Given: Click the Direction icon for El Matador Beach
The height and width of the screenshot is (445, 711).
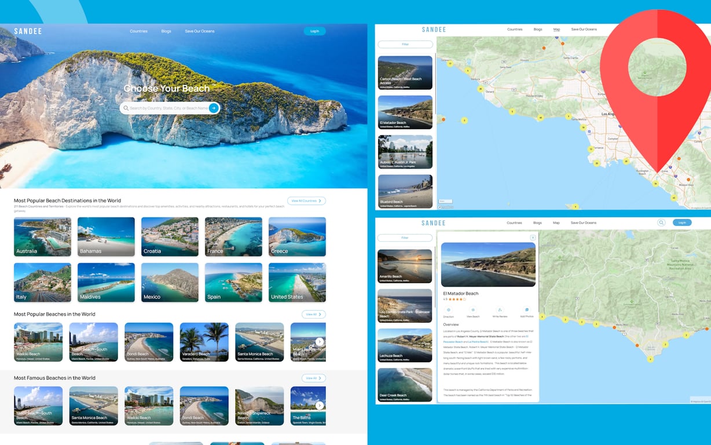Looking at the screenshot, I should tap(448, 310).
